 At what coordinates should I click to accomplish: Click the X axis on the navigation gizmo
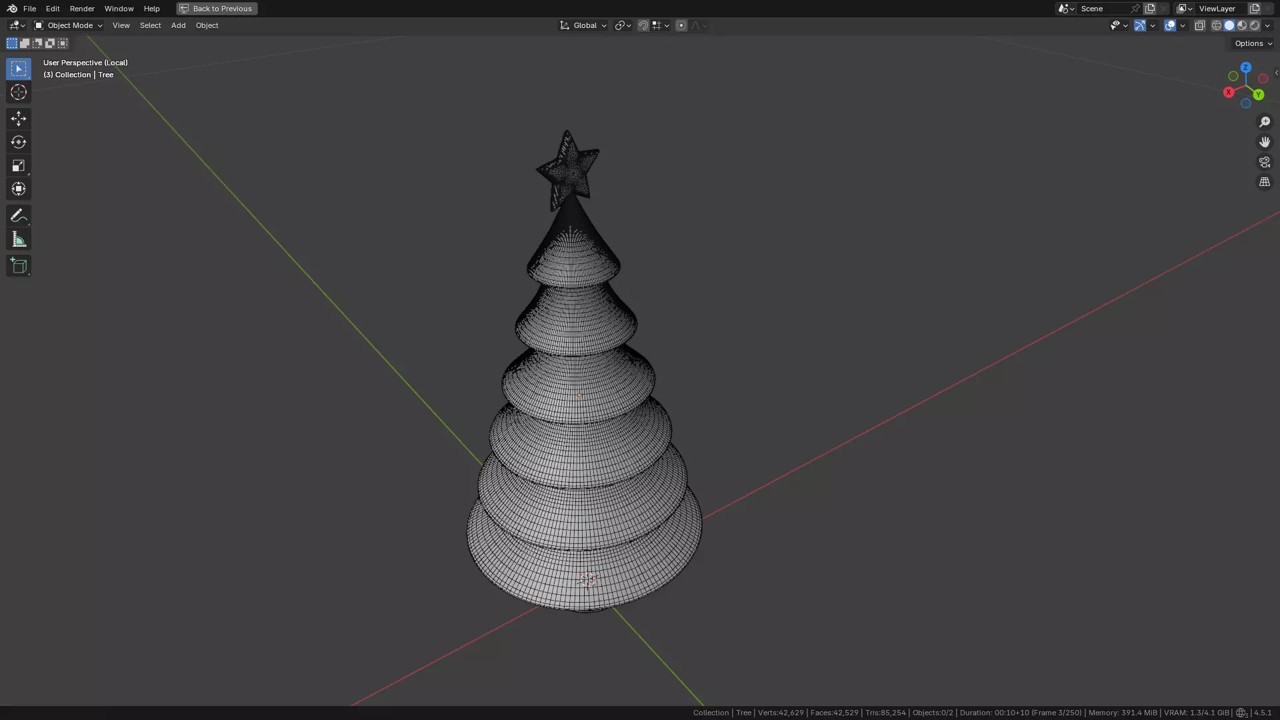click(1229, 92)
